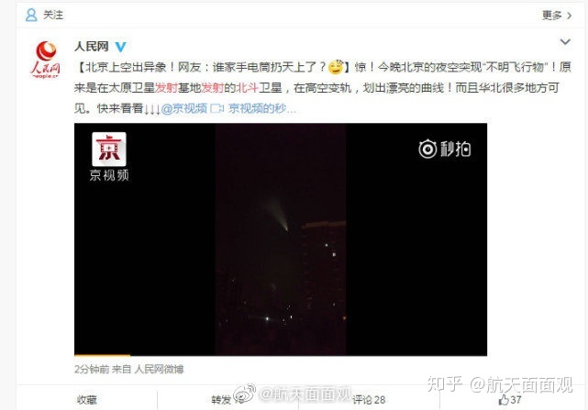Click 收藏 to favorite the post

[x=86, y=400]
